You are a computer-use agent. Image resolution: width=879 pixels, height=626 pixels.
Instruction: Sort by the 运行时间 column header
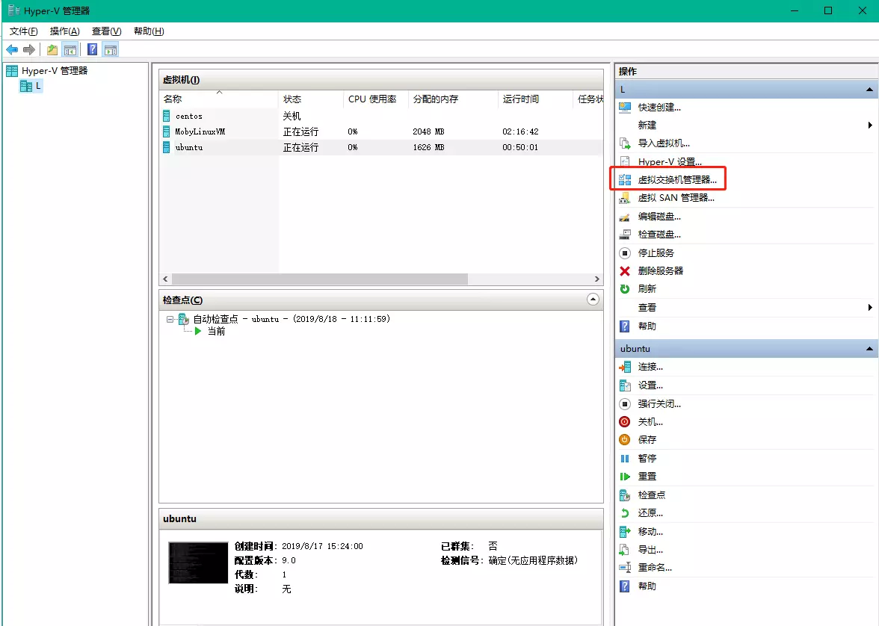pyautogui.click(x=535, y=99)
